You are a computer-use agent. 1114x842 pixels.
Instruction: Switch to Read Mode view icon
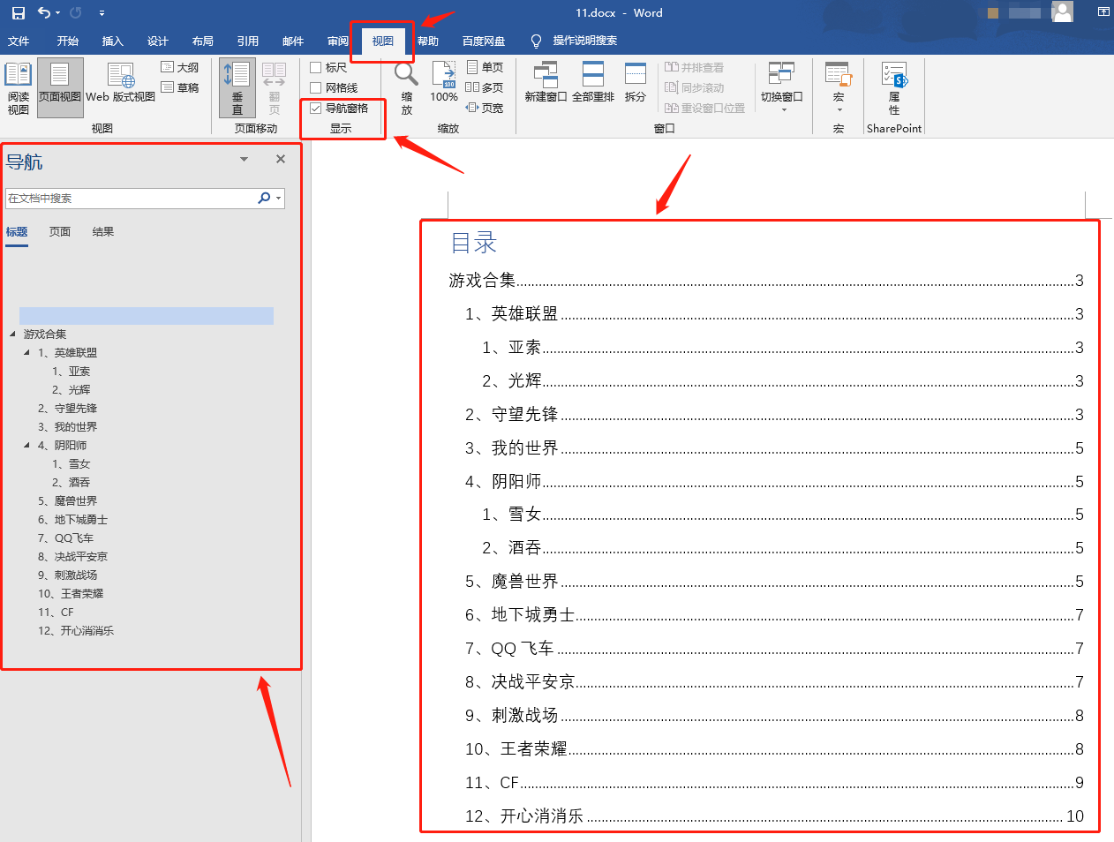pyautogui.click(x=18, y=76)
